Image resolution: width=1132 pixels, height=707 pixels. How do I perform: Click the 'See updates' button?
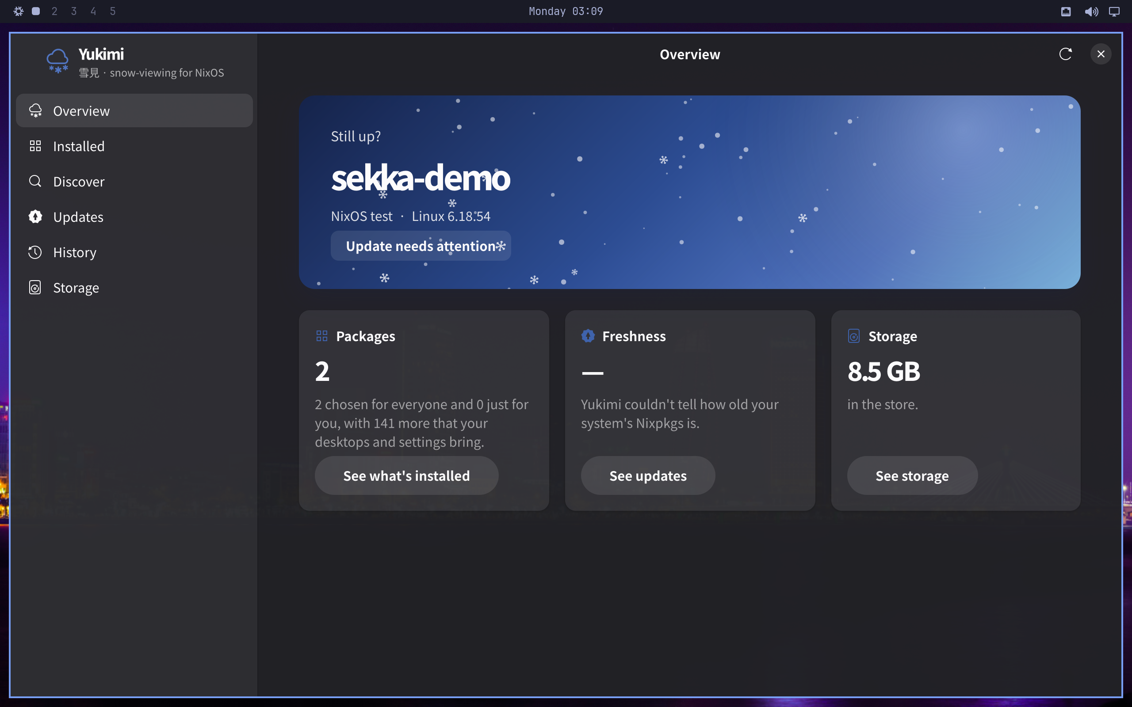click(x=648, y=475)
